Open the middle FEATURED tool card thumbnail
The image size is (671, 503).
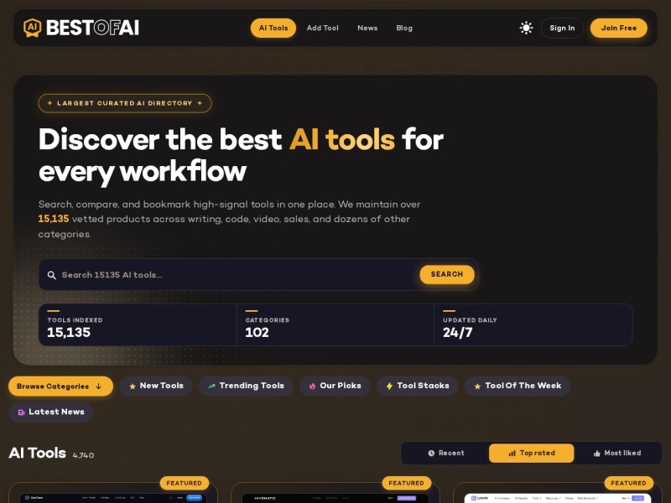pyautogui.click(x=335, y=498)
